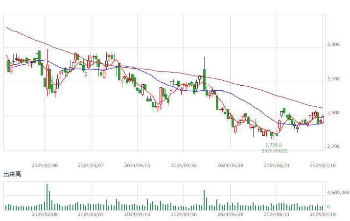Click the 4,500,000 volume axis label
This screenshot has height=221, width=350.
tap(338, 193)
